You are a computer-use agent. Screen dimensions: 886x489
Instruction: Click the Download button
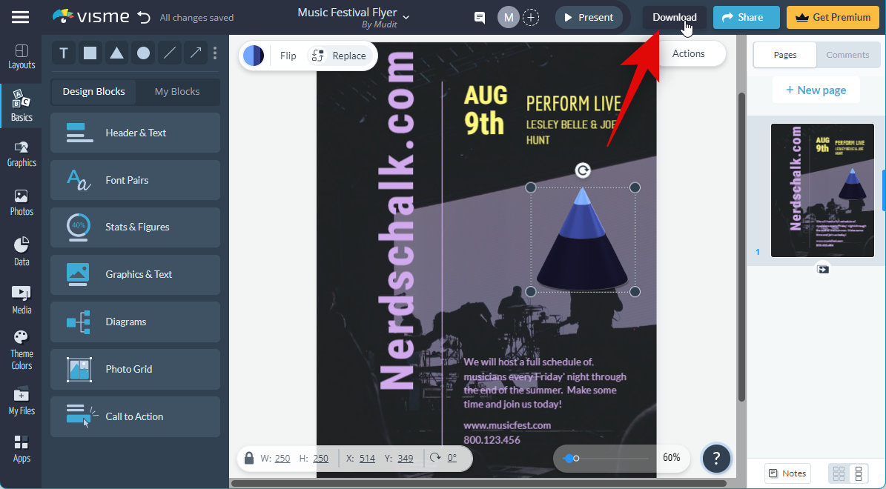[674, 18]
